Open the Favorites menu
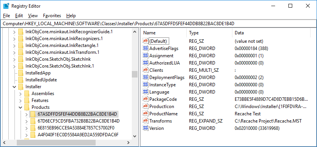The width and height of the screenshot is (317, 147). pos(52,16)
